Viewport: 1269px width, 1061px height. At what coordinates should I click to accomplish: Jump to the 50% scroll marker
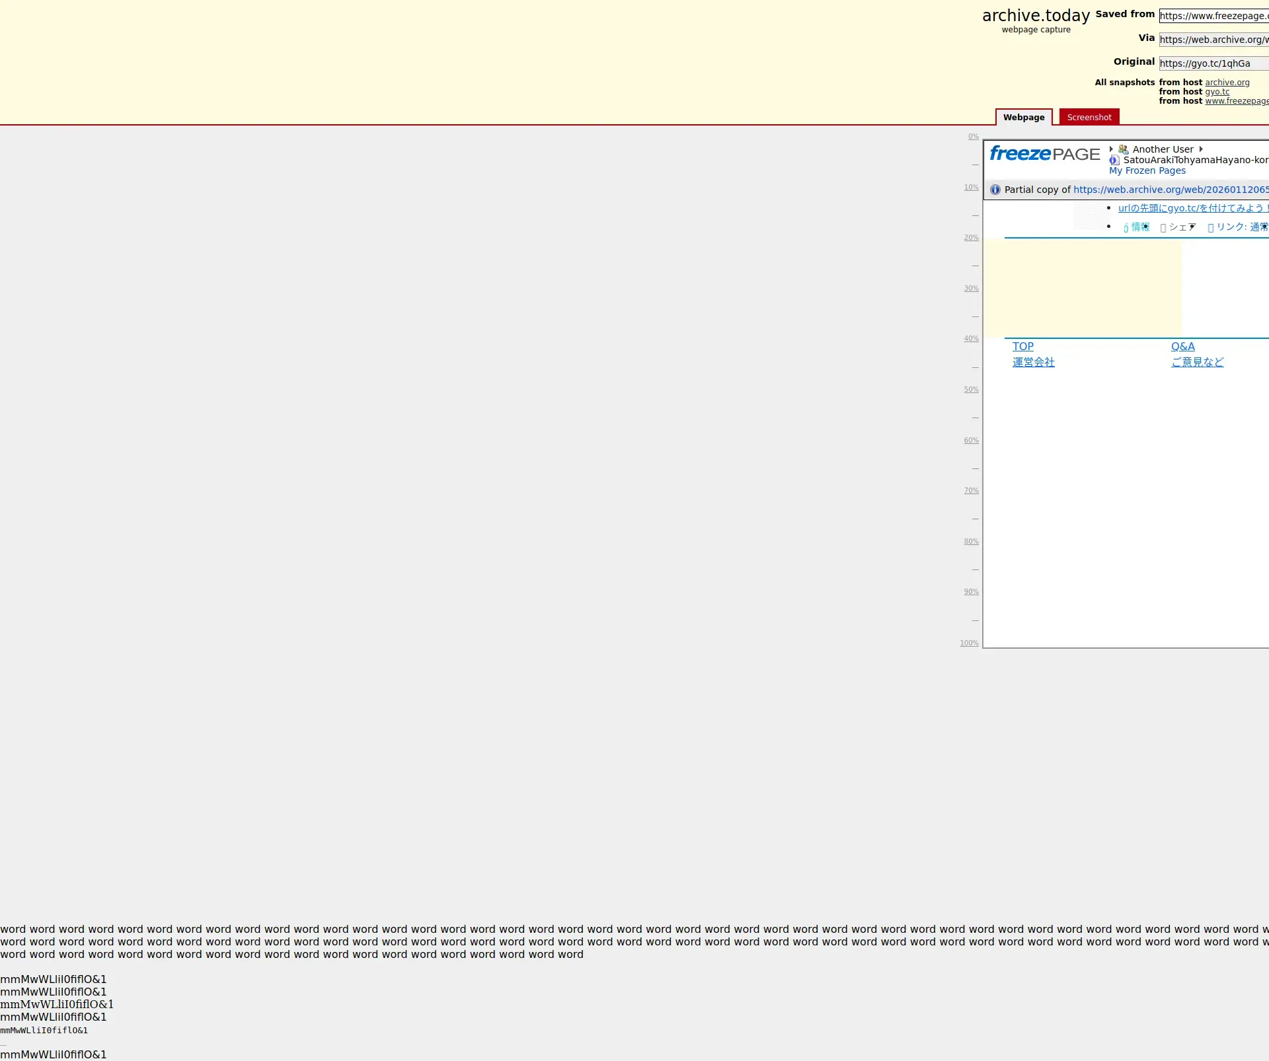point(971,390)
